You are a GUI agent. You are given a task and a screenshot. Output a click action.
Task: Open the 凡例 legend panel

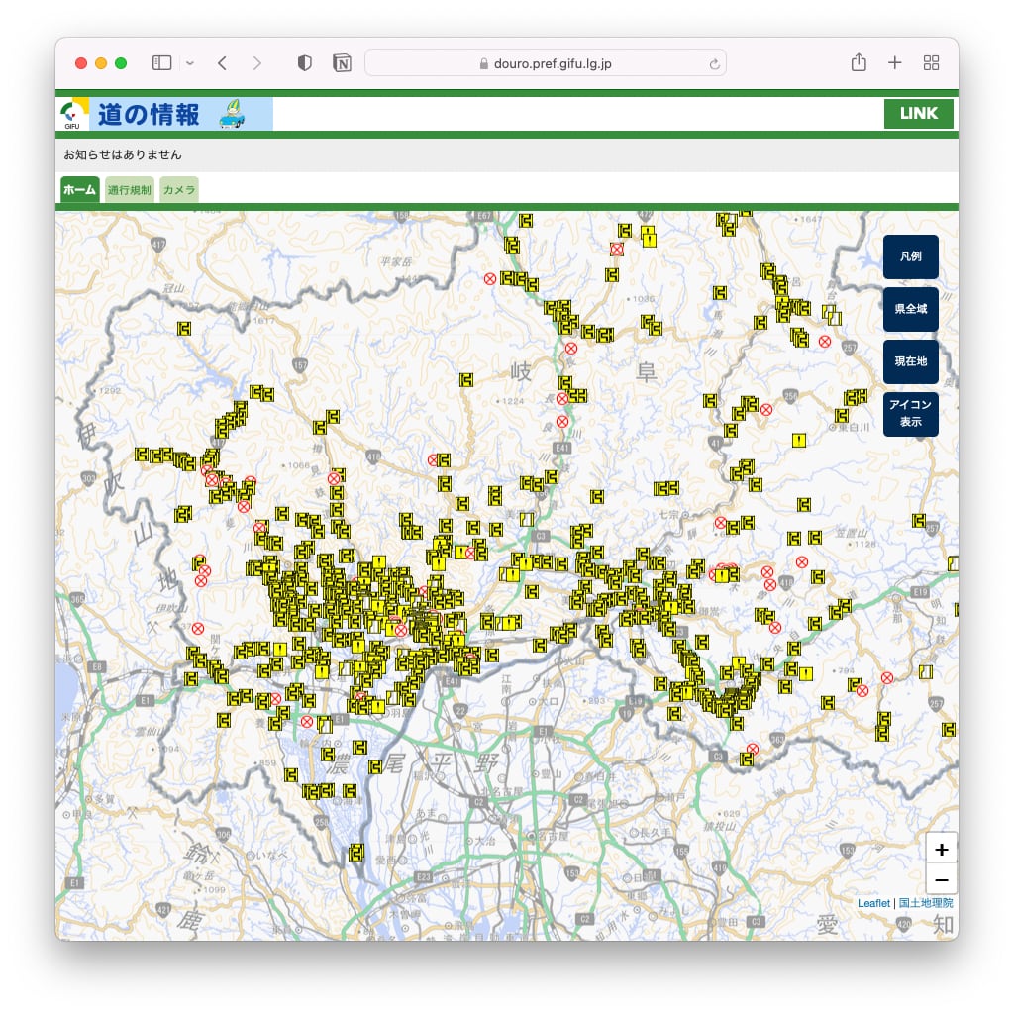pos(910,256)
